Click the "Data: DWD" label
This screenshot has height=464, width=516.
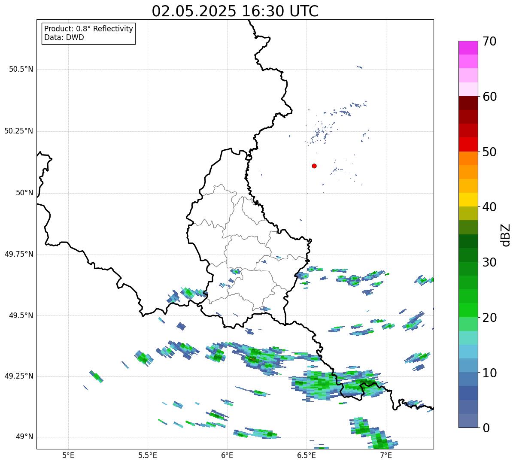pos(64,37)
